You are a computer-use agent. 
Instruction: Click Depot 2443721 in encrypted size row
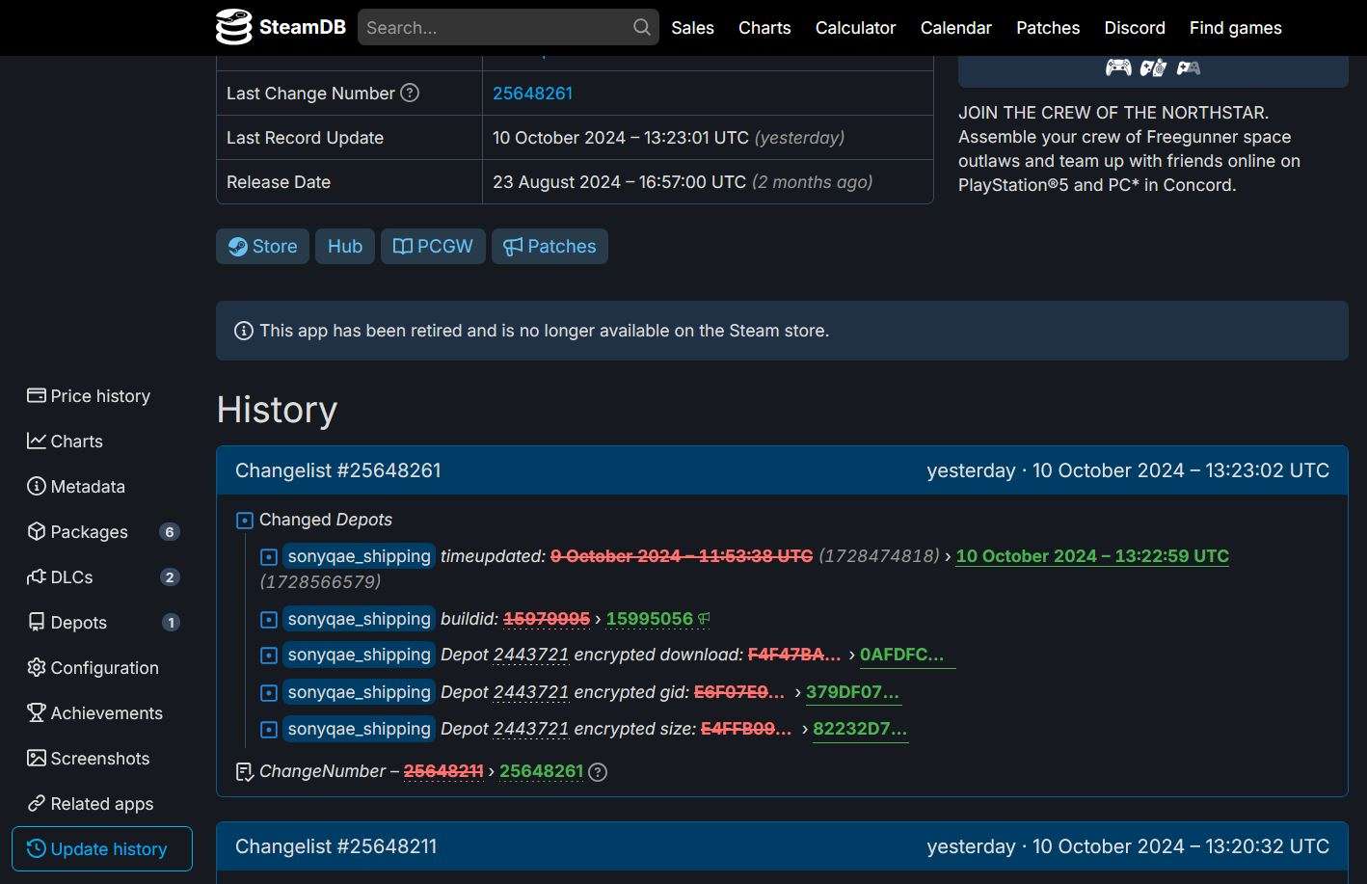(531, 729)
